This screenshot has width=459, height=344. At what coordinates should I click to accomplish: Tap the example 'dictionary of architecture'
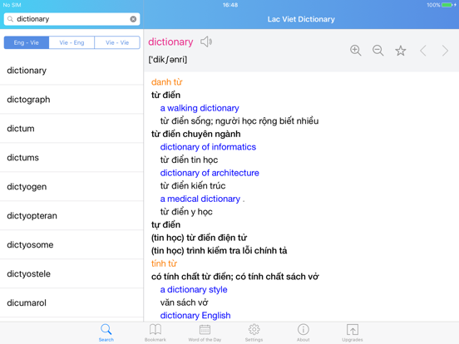point(210,173)
